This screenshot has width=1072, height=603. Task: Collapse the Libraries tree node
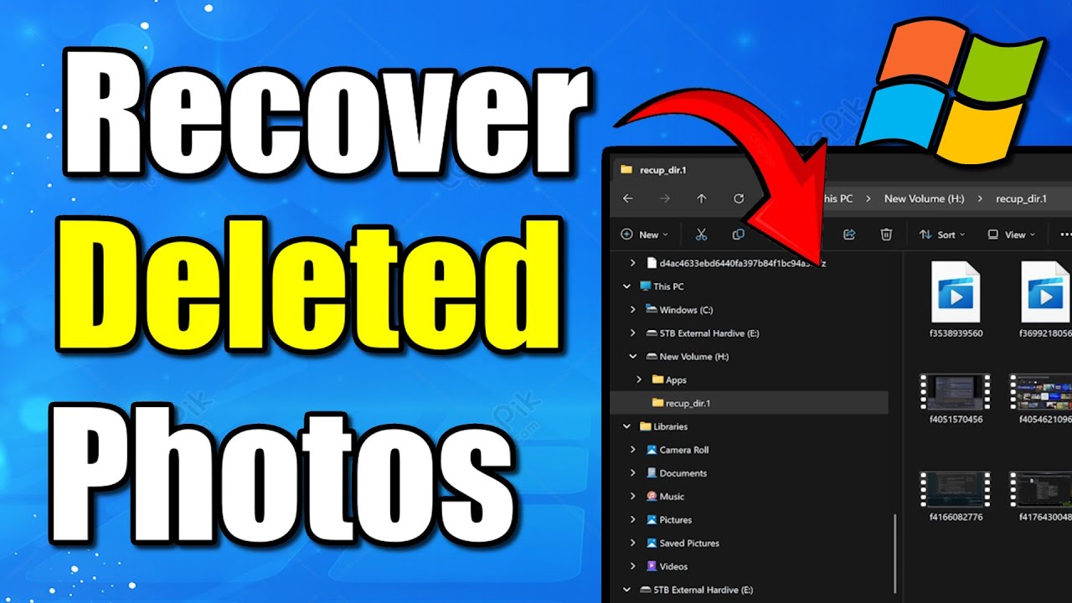point(627,427)
